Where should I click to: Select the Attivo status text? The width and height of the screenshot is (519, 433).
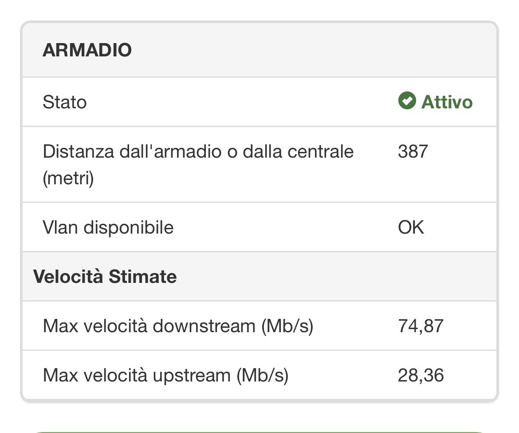[447, 102]
